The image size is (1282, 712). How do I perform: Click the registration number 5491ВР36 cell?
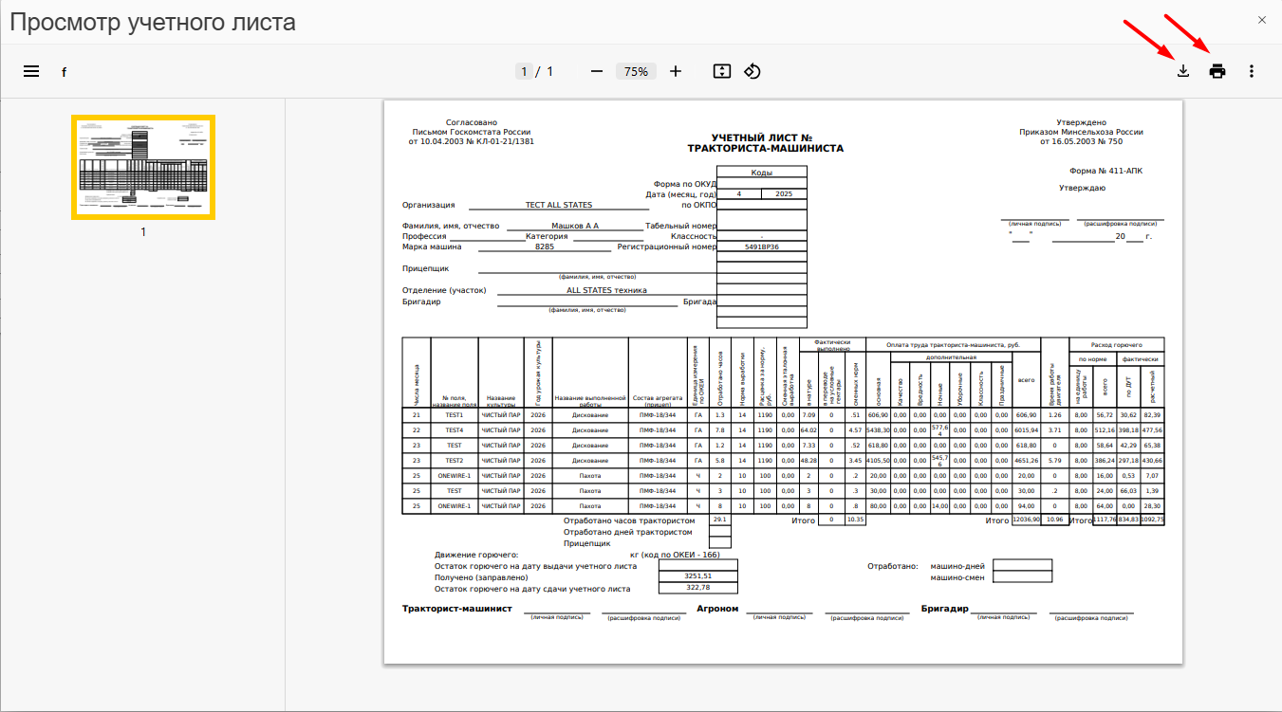point(761,246)
